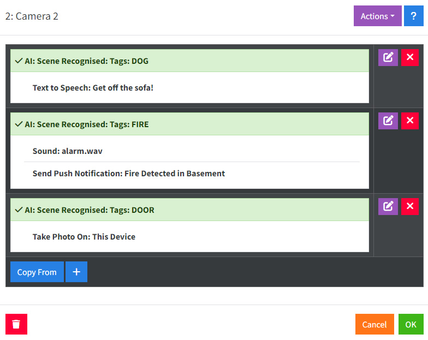The width and height of the screenshot is (428, 340).
Task: Add a new action with plus button
Action: click(76, 272)
